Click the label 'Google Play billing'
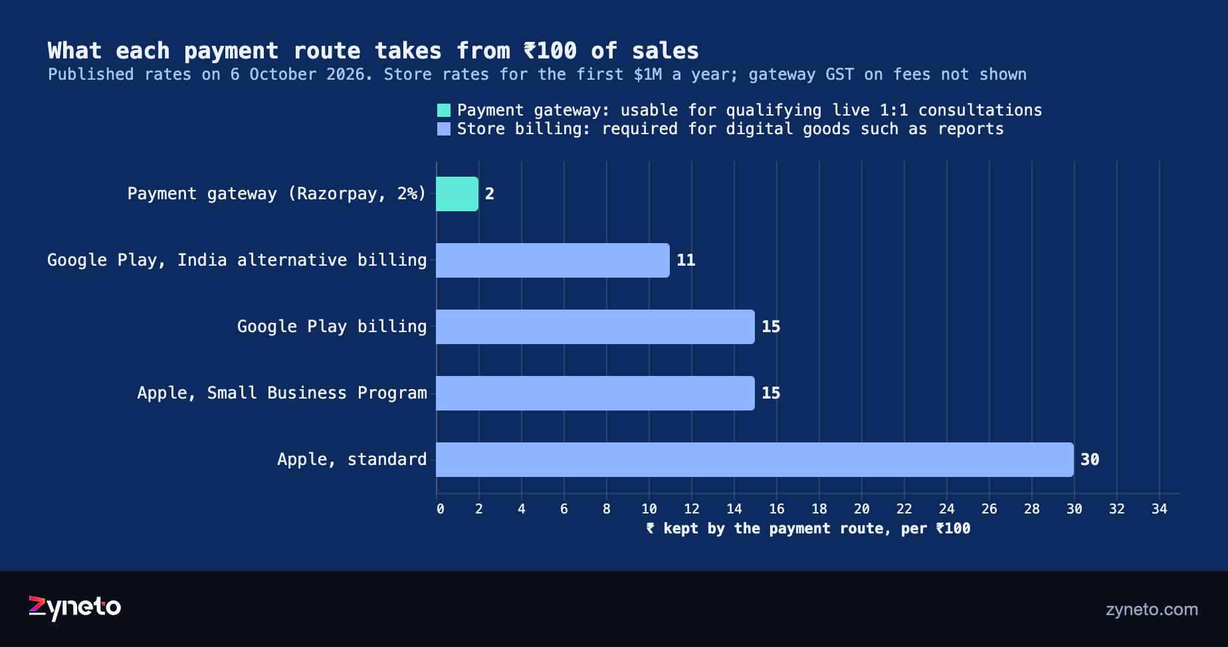Image resolution: width=1228 pixels, height=647 pixels. (x=332, y=327)
